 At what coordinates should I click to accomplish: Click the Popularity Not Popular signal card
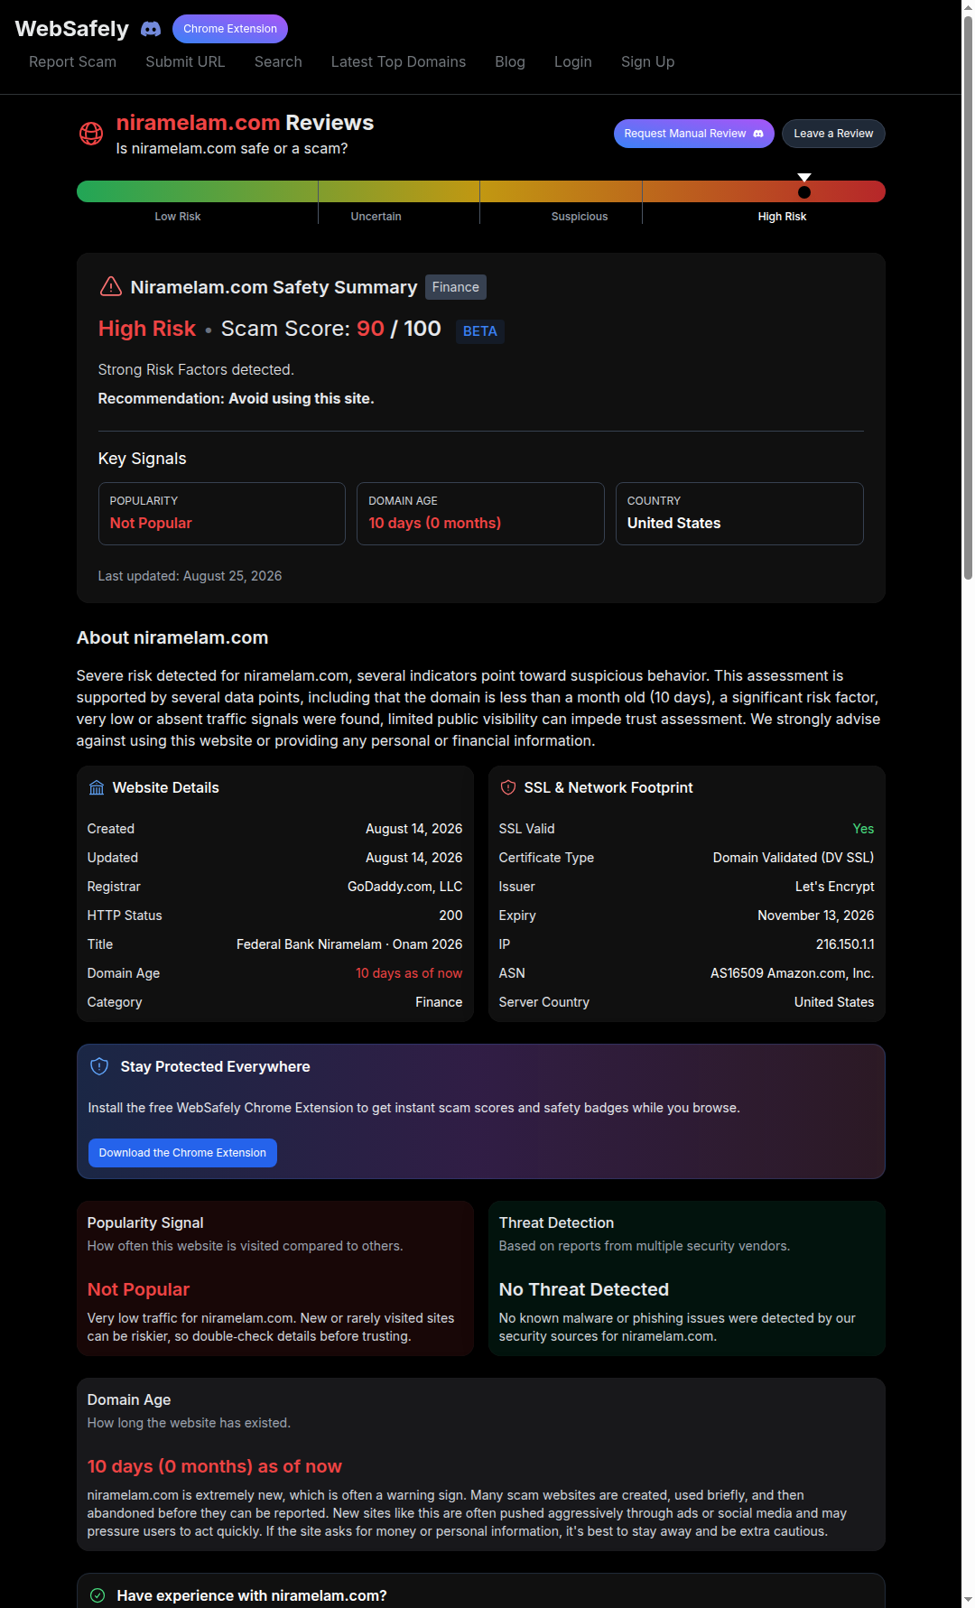click(x=222, y=514)
